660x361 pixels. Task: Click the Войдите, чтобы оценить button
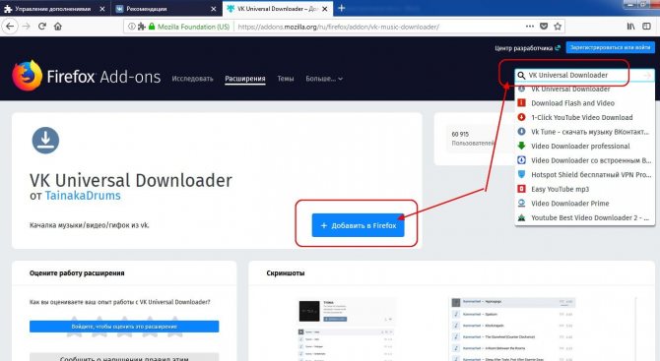124,327
